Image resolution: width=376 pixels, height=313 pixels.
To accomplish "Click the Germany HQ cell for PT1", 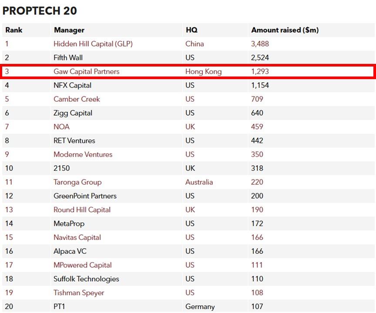I will [200, 307].
